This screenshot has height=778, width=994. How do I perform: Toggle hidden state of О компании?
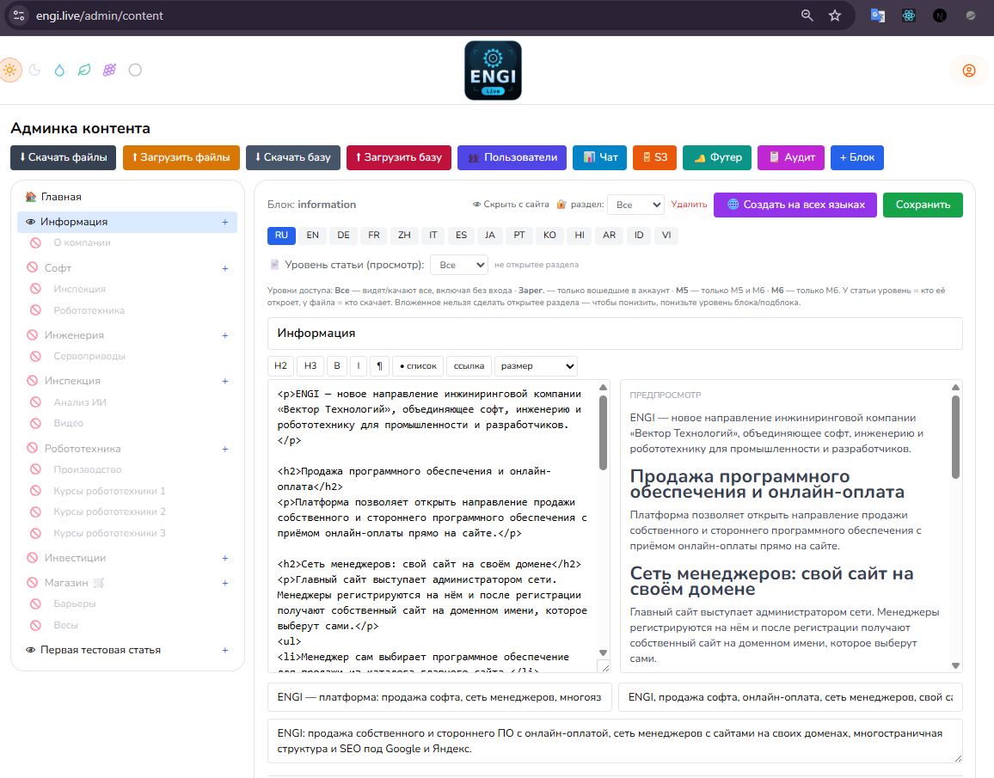pos(35,242)
